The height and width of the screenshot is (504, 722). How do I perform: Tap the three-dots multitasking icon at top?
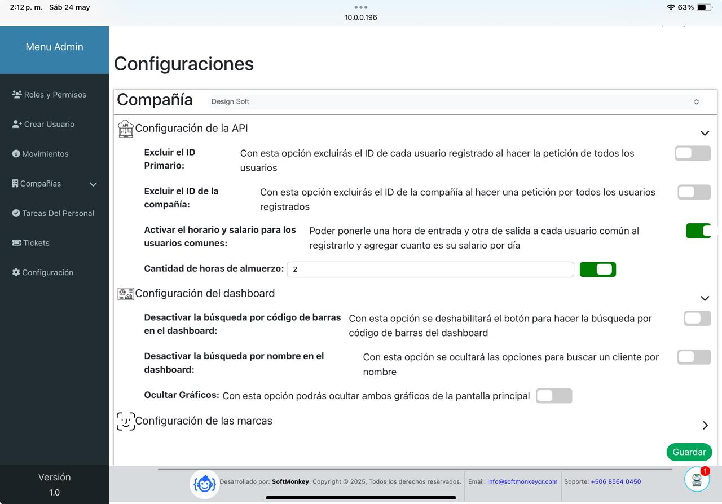click(361, 7)
